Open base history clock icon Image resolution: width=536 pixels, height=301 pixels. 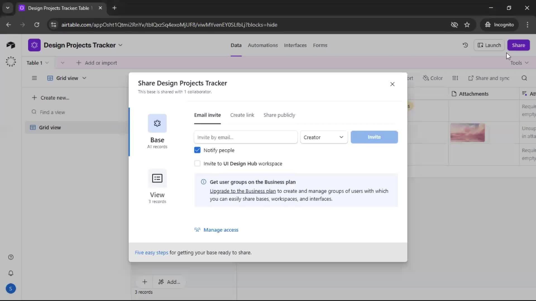[465, 45]
